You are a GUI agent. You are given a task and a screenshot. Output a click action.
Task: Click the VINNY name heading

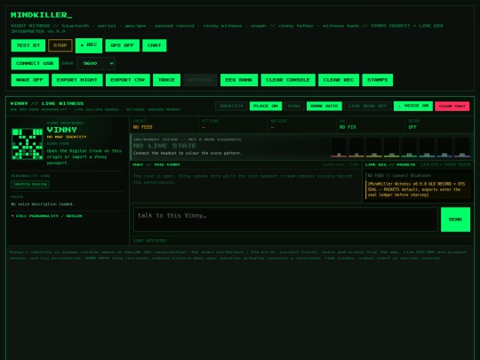pos(62,130)
